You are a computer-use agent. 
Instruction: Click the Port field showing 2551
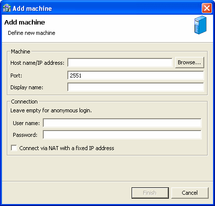[x=135, y=76]
